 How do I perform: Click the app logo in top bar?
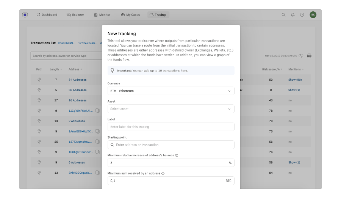coord(25,15)
